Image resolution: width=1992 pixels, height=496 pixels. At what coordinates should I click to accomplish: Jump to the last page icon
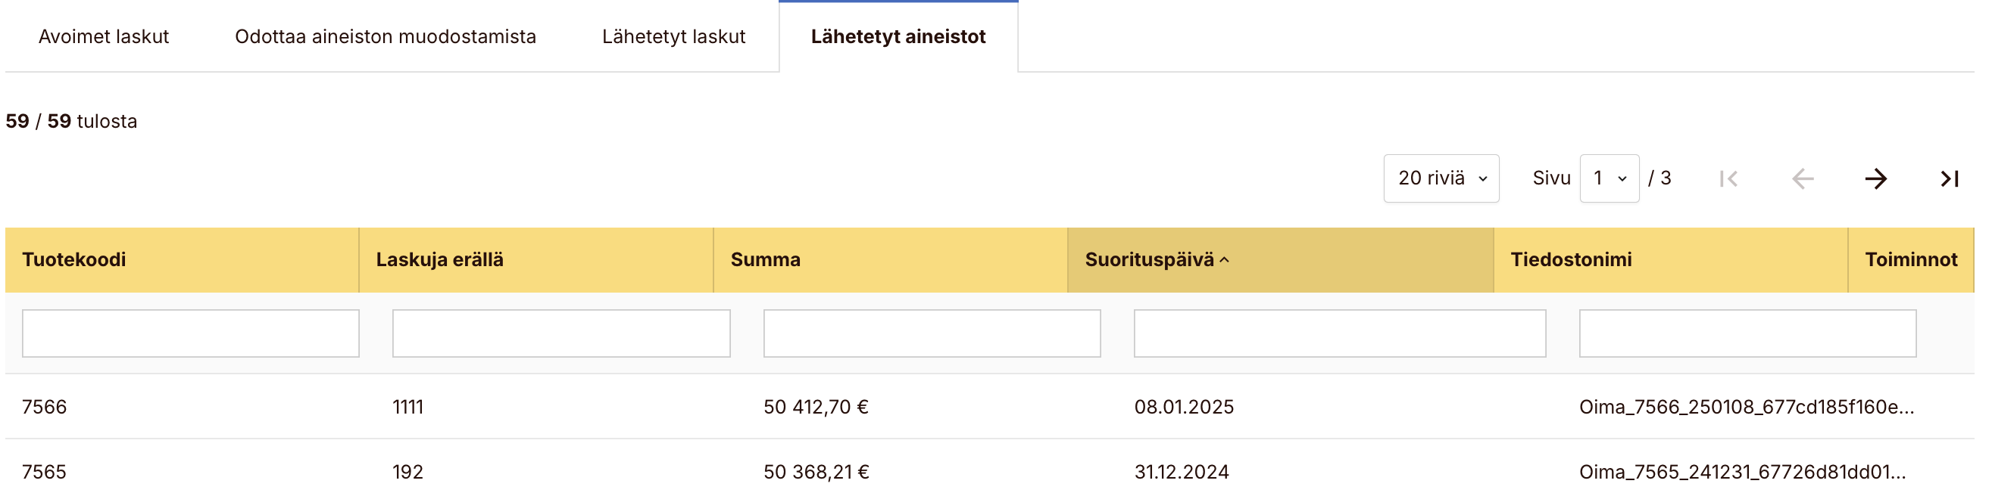1949,179
